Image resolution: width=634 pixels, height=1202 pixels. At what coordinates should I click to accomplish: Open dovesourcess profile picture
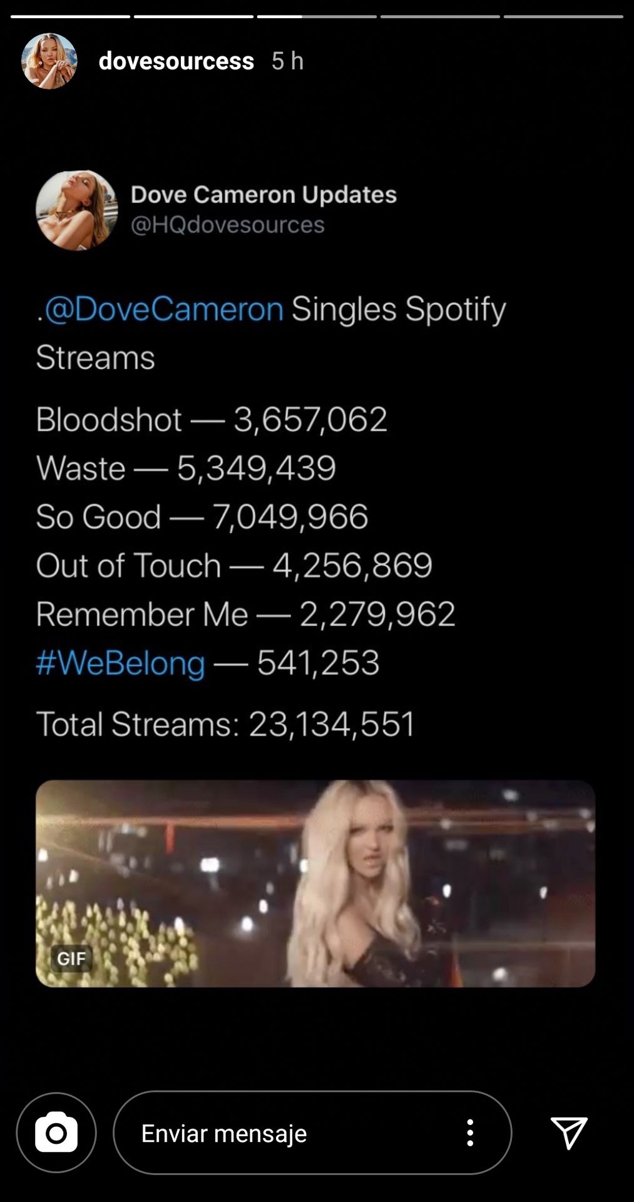49,61
